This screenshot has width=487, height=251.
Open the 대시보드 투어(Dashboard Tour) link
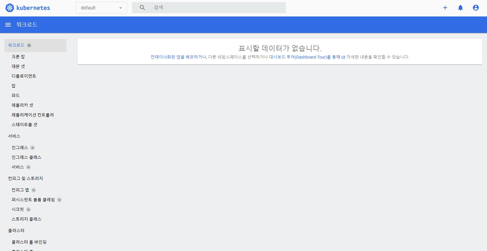tap(305, 57)
